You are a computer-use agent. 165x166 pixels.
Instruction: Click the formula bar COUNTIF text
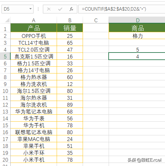(114, 9)
